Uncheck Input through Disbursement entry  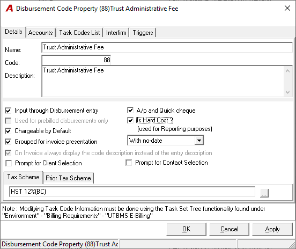(8, 111)
